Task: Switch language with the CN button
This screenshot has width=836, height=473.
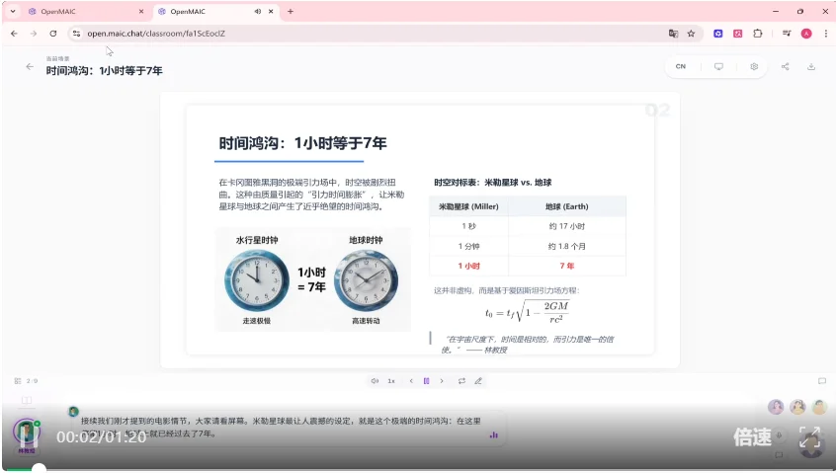Action: (681, 66)
